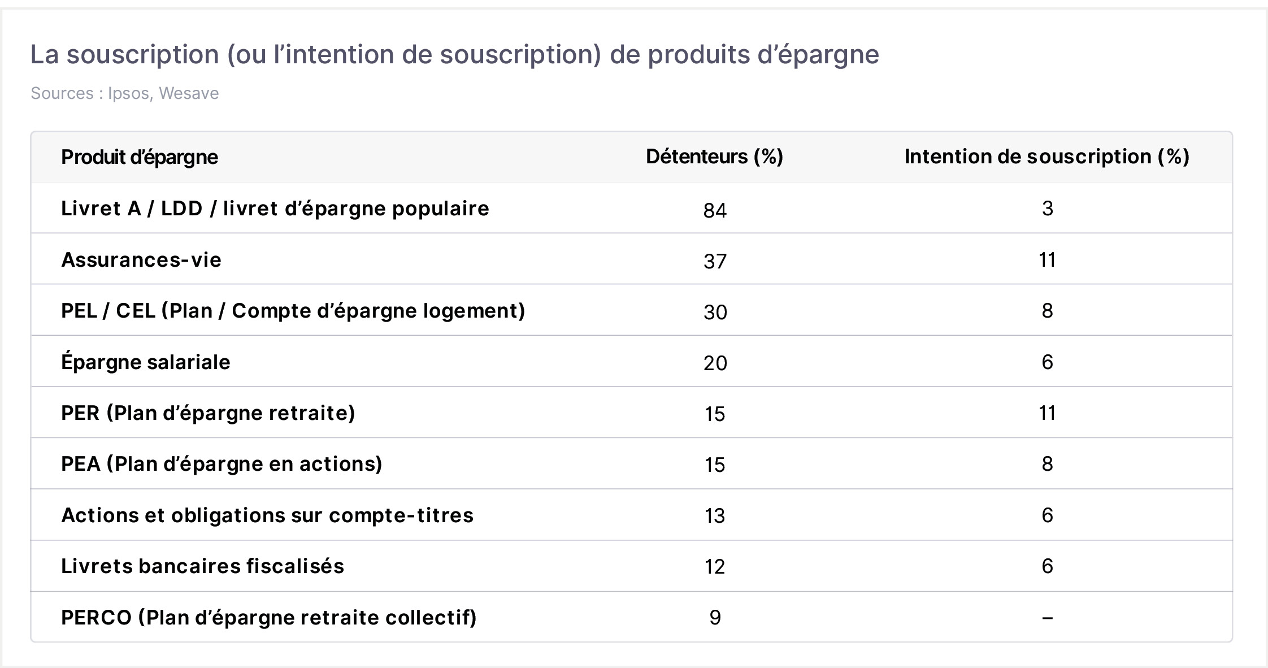Image resolution: width=1268 pixels, height=668 pixels.
Task: Click the 'Assurances-vie' row label
Action: pos(141,260)
